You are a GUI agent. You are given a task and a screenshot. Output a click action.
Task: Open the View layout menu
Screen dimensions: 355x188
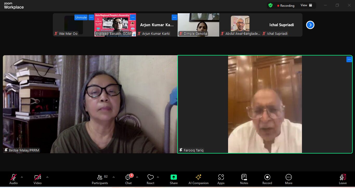click(x=306, y=5)
